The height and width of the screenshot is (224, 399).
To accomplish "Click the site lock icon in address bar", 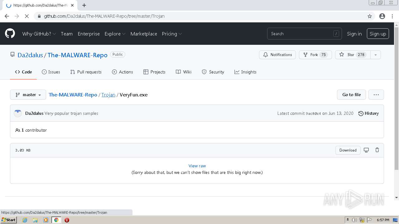I will point(39,16).
